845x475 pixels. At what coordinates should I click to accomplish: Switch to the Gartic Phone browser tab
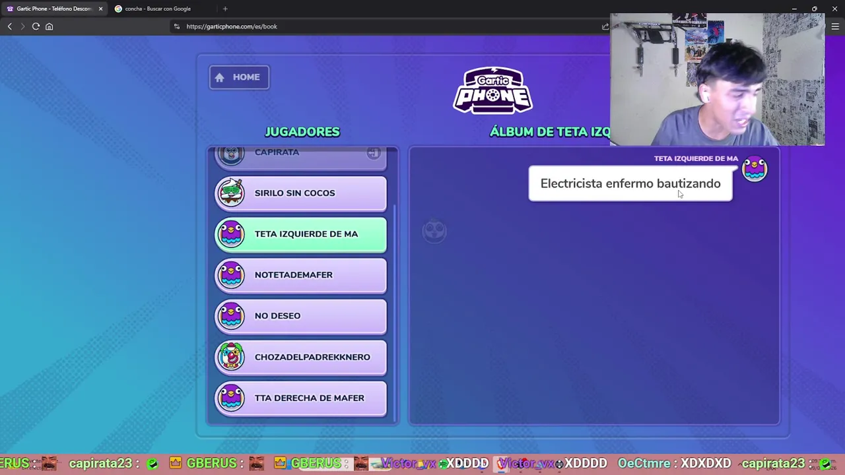coord(53,9)
